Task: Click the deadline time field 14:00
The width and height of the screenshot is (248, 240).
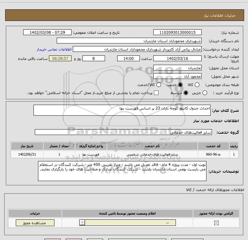Action: click(129, 58)
